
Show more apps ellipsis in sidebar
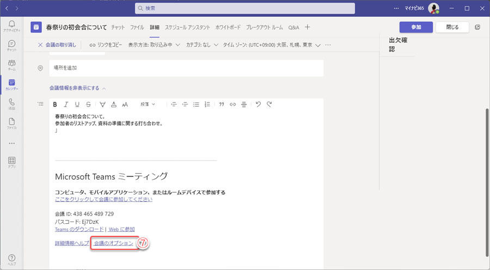[x=11, y=143]
